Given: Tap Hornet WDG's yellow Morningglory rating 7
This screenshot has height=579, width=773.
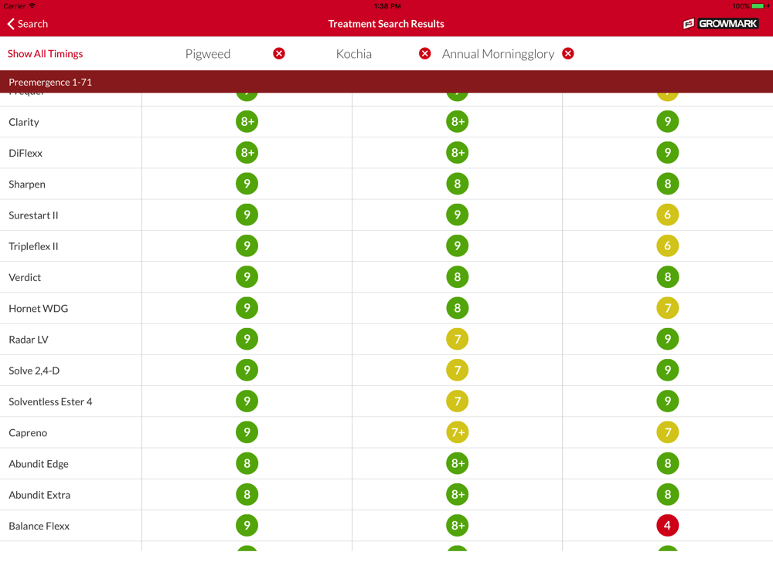Looking at the screenshot, I should pyautogui.click(x=668, y=308).
